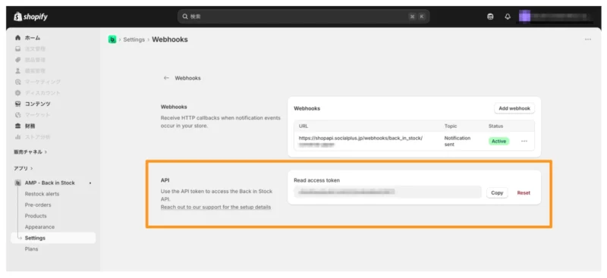Viewport: 607px width, 278px height.
Task: Open Products page in app menu
Action: 36,216
